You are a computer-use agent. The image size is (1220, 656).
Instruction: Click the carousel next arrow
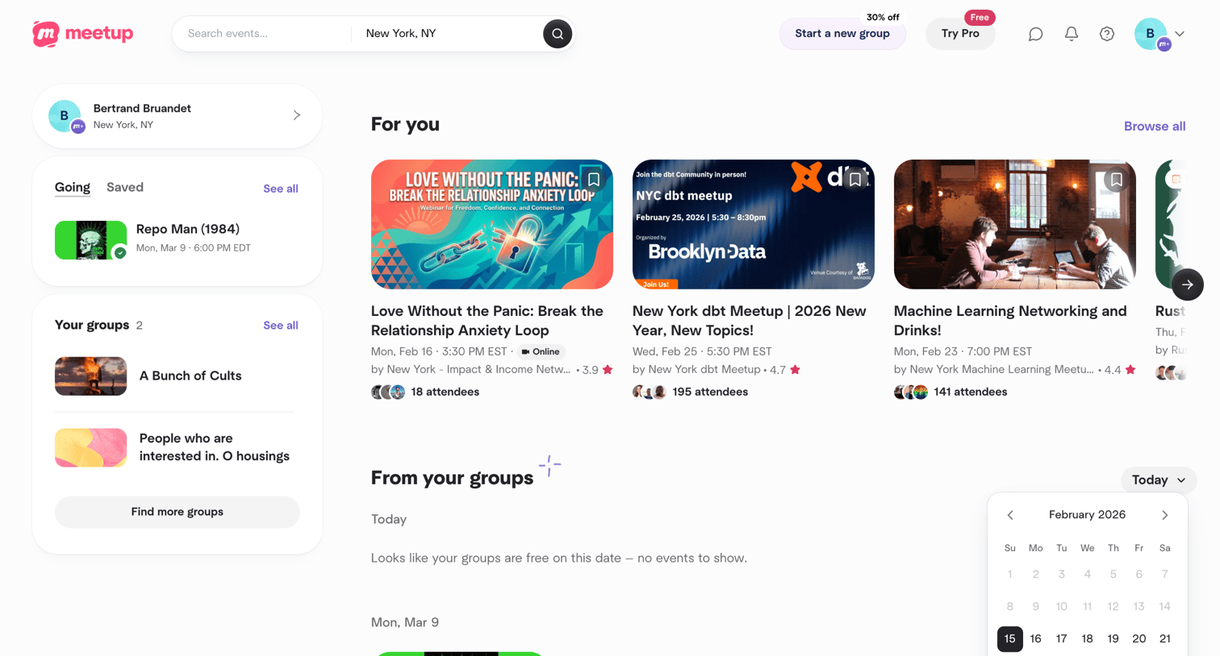(1187, 284)
